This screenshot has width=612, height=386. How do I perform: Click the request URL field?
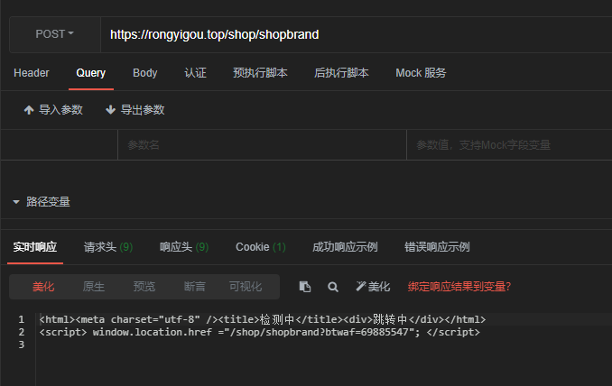click(356, 34)
